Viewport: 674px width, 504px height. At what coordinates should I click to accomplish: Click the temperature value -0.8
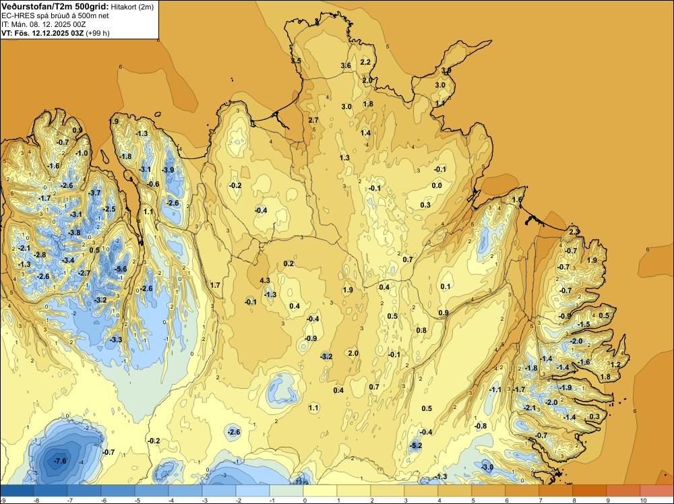click(x=481, y=427)
